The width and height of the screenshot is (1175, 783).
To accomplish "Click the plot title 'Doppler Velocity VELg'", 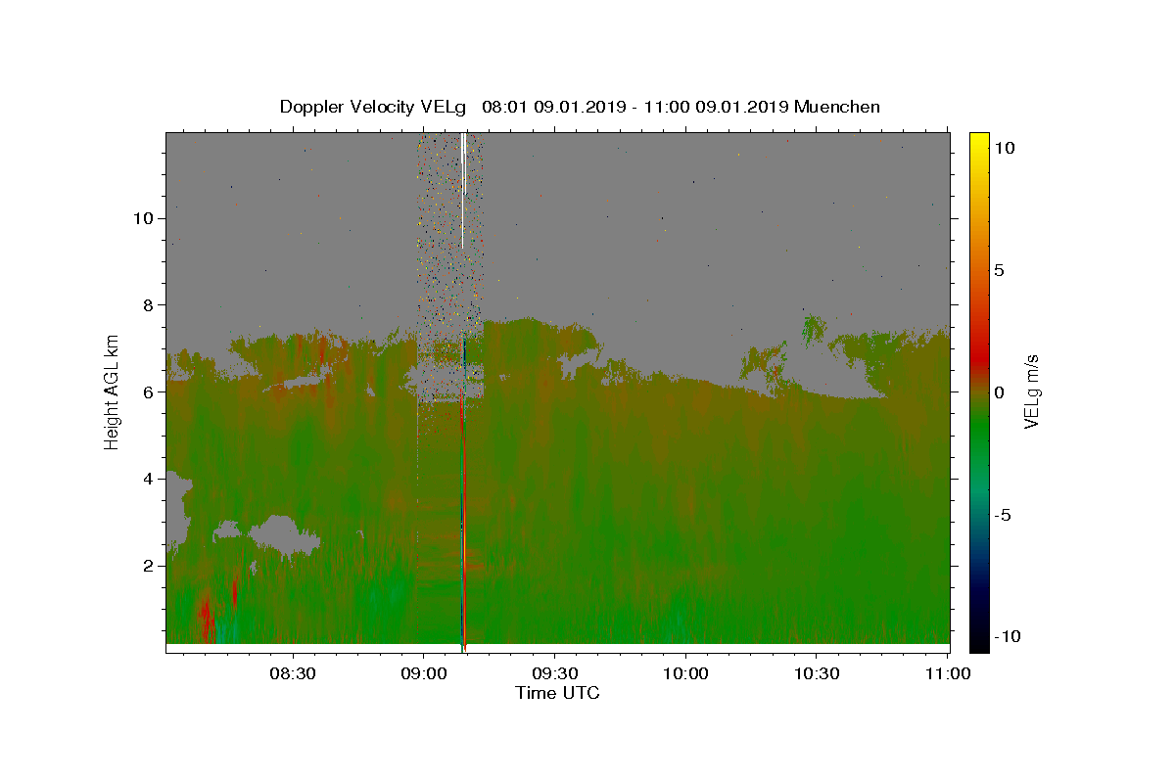I will click(373, 107).
